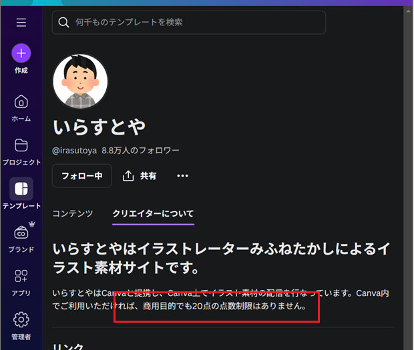Open Apps (アプリ) sidebar icon

(21, 276)
